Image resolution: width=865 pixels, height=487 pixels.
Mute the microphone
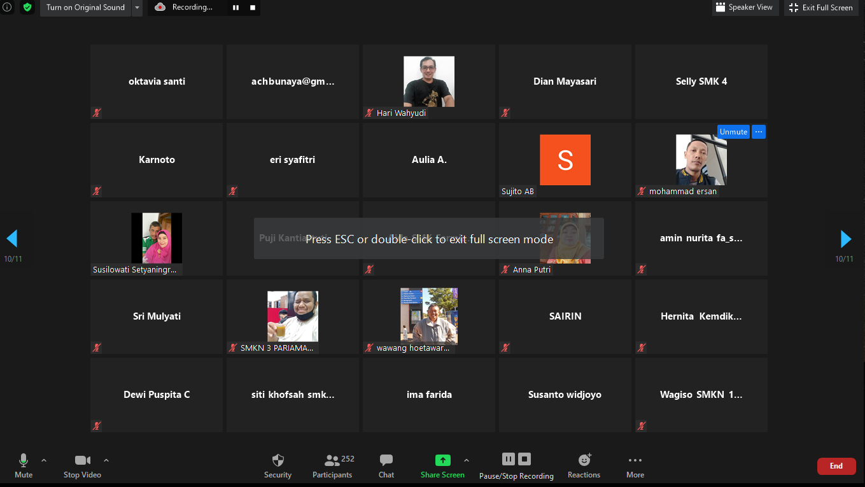click(x=24, y=466)
